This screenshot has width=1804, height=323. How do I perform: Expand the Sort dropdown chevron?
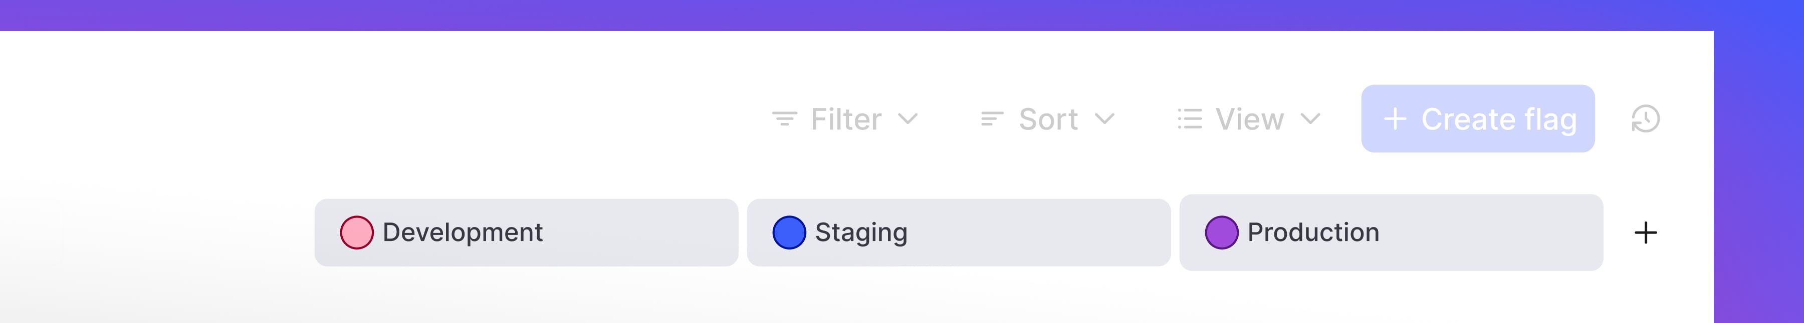coord(1104,119)
